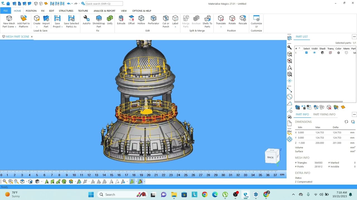Open the ShrinkWrap Part tool
Image resolution: width=357 pixels, height=200 pixels.
[99, 21]
